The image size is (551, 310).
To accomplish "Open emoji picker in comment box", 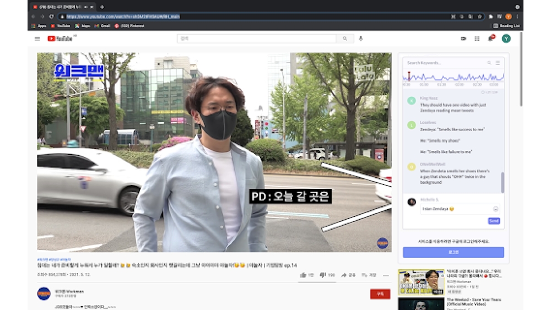I will point(495,209).
